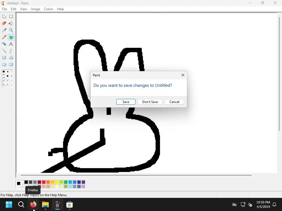This screenshot has width=282, height=211.
Task: Click the current foreground color box
Action: [x=18, y=183]
